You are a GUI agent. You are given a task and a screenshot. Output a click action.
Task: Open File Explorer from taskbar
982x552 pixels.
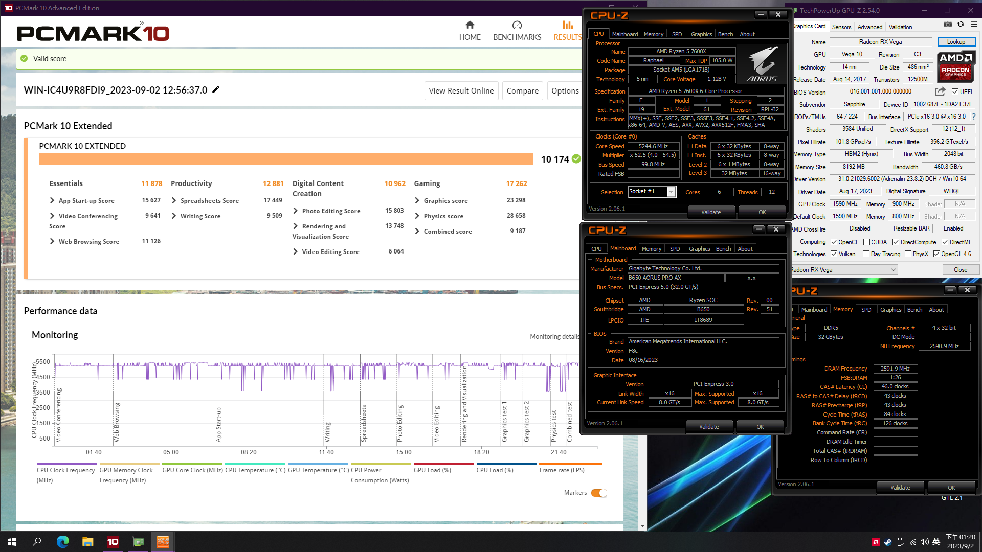[87, 542]
